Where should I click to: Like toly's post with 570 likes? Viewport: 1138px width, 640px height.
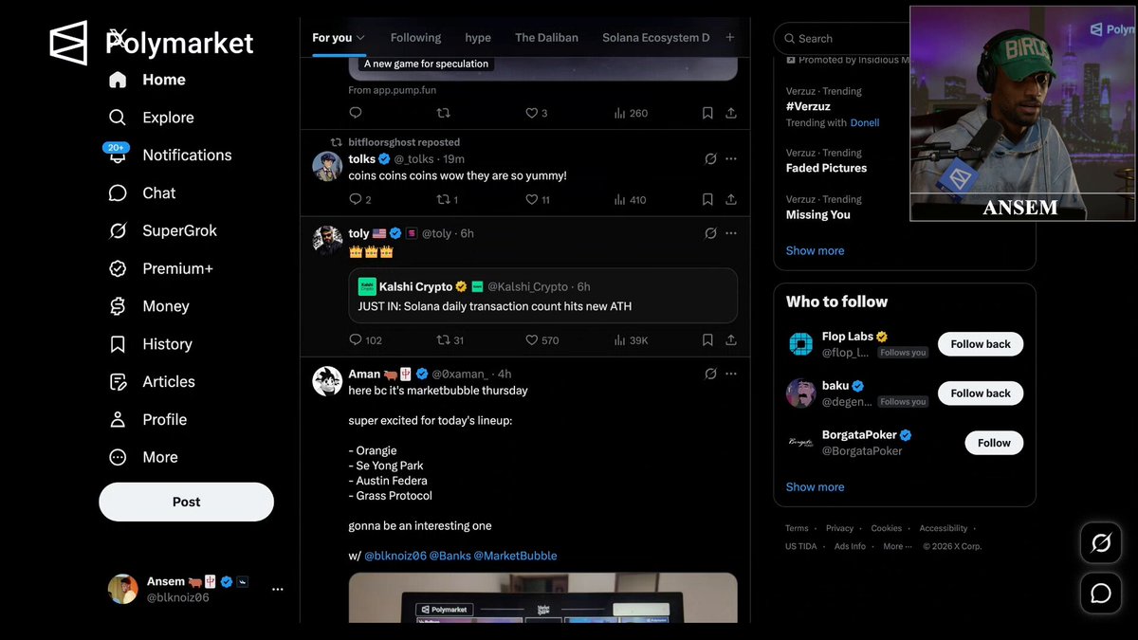tap(542, 339)
